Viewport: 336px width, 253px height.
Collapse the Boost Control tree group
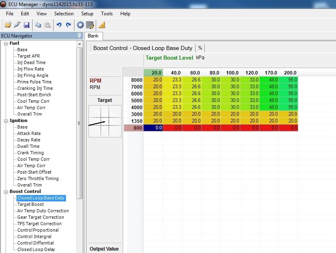pyautogui.click(x=6, y=191)
